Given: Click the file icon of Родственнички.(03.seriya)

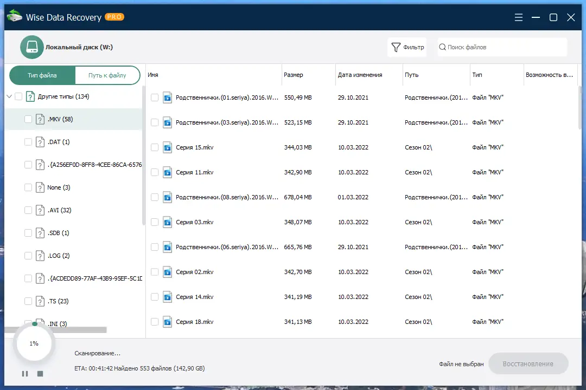Looking at the screenshot, I should pyautogui.click(x=168, y=122).
